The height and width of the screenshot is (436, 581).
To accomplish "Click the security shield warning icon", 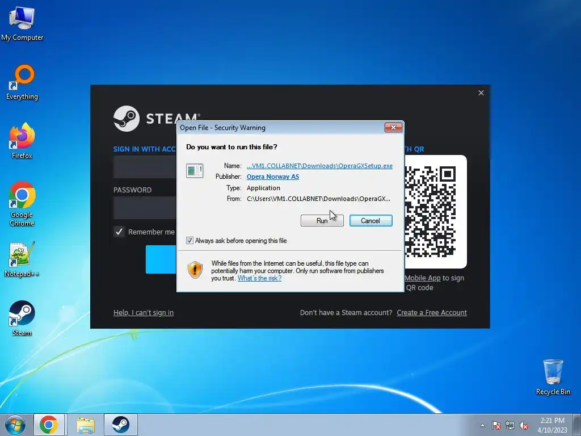I will 195,270.
